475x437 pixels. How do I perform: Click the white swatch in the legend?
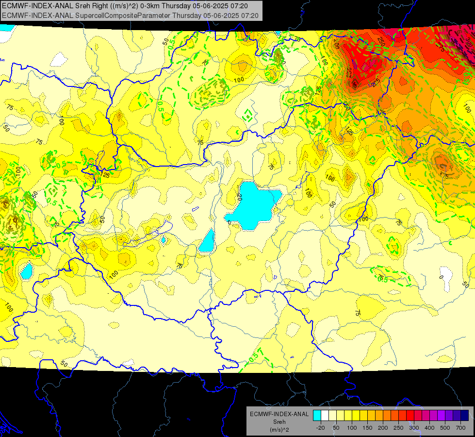pyautogui.click(x=325, y=416)
